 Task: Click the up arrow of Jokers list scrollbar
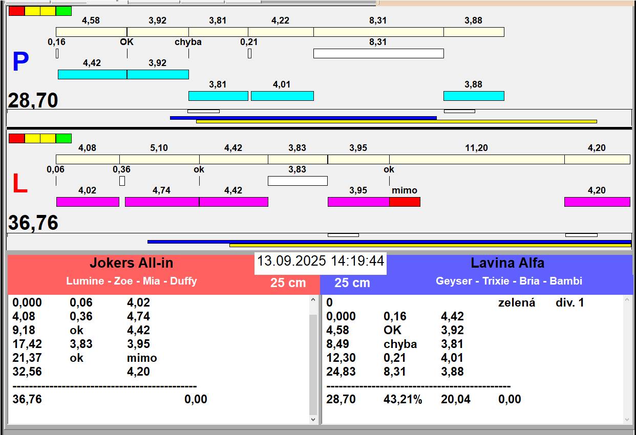(x=314, y=300)
